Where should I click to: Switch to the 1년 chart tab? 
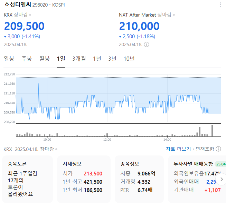tap(97, 59)
